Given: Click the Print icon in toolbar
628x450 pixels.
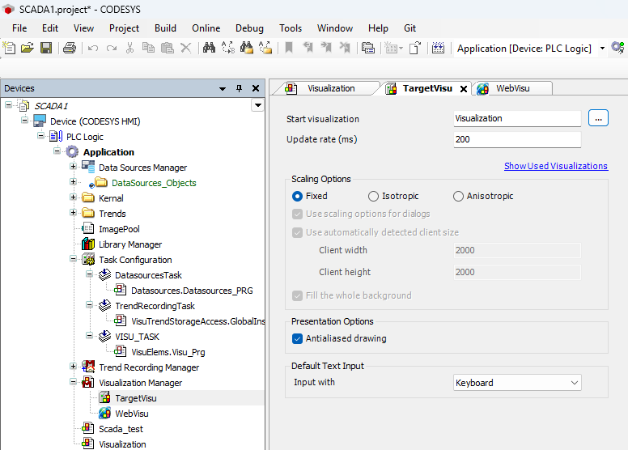Looking at the screenshot, I should (70, 48).
